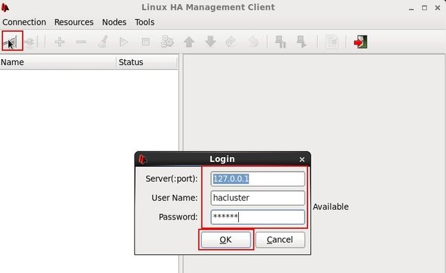
Task: Minimize the Linux HA Management Client window
Action: tap(411, 8)
